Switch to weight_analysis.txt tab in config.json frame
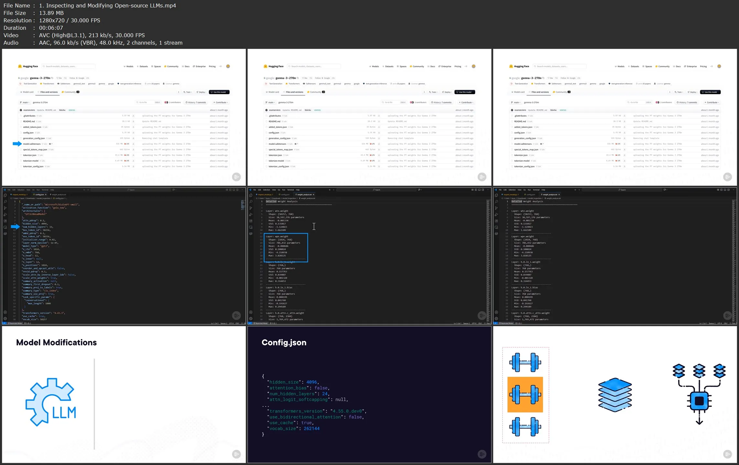 point(59,195)
